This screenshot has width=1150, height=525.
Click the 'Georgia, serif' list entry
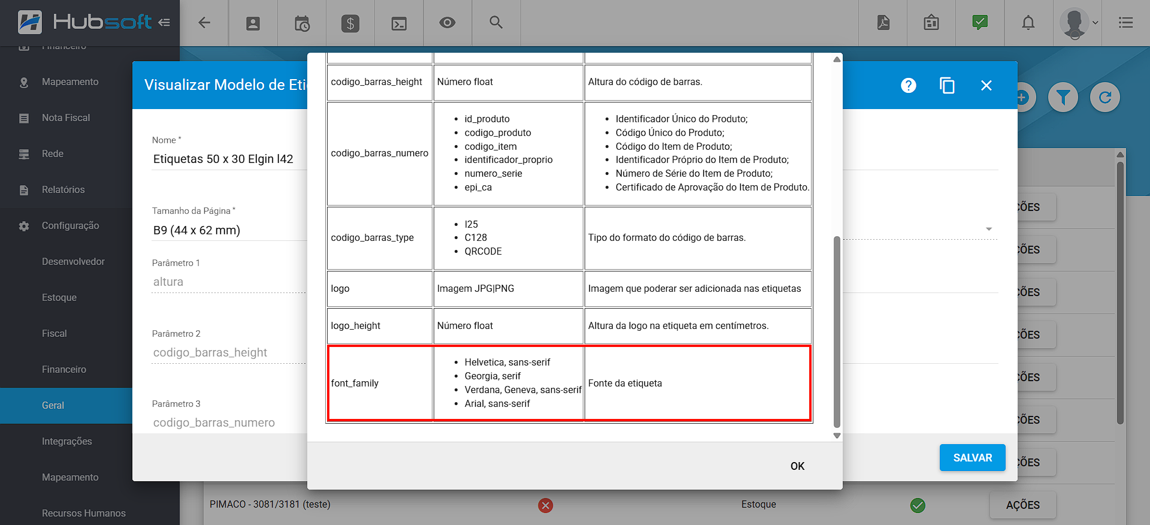pos(492,376)
